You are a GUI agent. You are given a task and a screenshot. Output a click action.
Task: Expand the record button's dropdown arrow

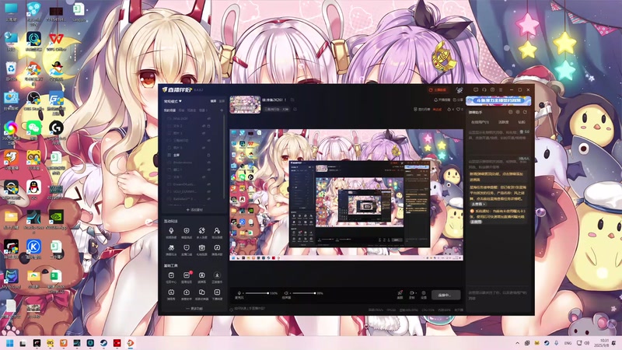point(415,293)
